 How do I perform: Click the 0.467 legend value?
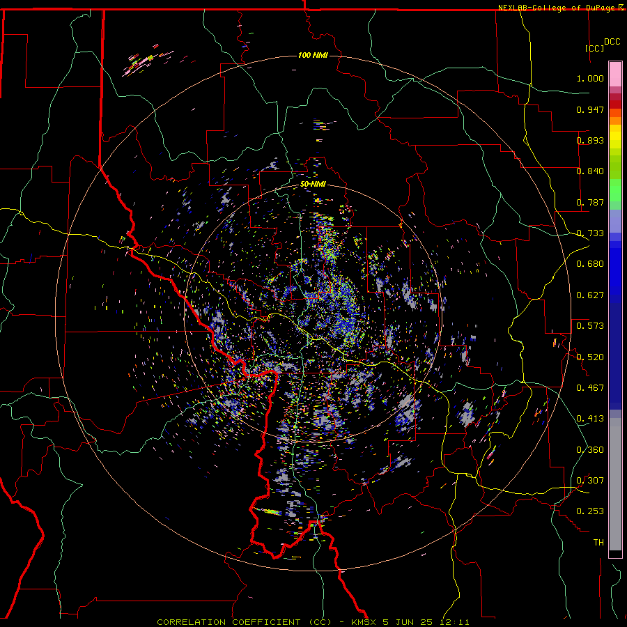pos(590,388)
